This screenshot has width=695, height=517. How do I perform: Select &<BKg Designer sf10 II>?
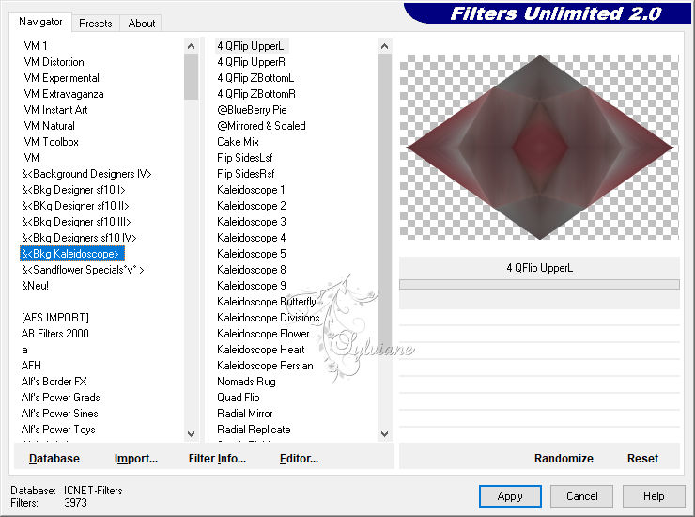[75, 206]
